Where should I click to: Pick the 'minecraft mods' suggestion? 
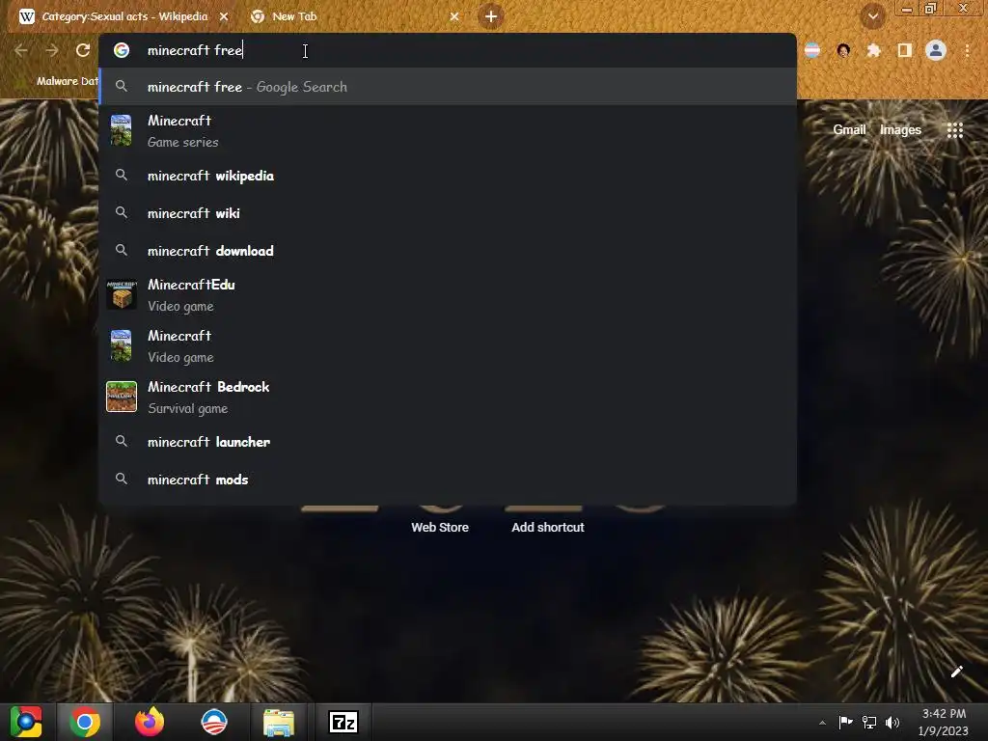[448, 480]
